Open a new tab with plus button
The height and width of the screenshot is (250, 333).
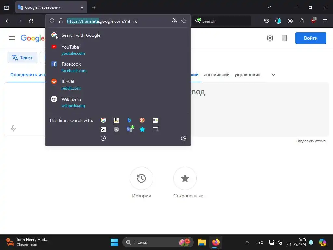94,7
